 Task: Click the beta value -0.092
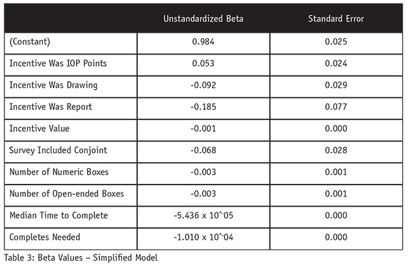coord(203,85)
